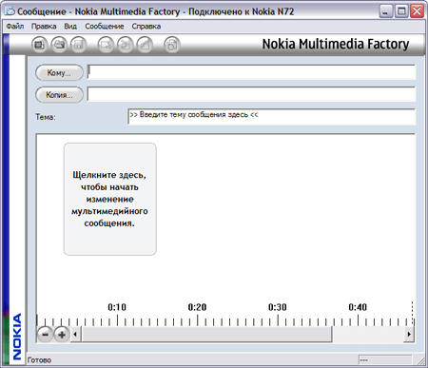Click the Щелкните здесь slide placeholder

110,199
